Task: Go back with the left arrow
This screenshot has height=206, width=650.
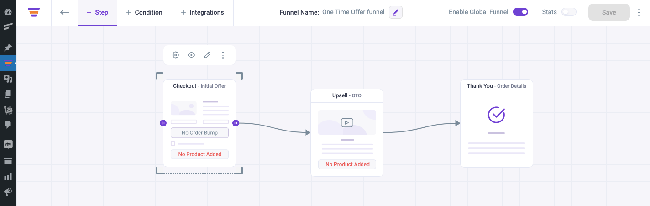Action: coord(65,12)
